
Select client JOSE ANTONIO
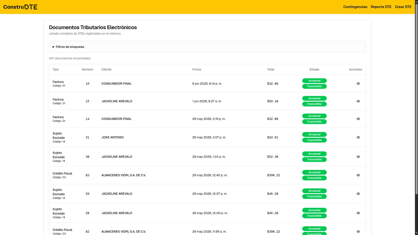[x=112, y=137]
